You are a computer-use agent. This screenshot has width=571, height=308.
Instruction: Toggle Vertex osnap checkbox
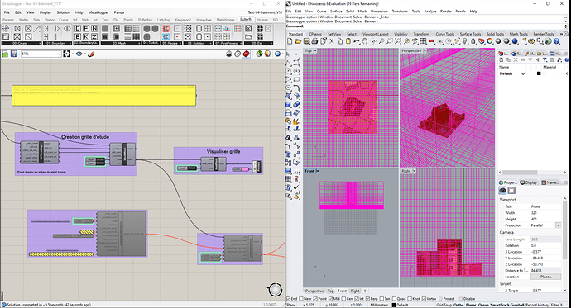click(x=424, y=299)
